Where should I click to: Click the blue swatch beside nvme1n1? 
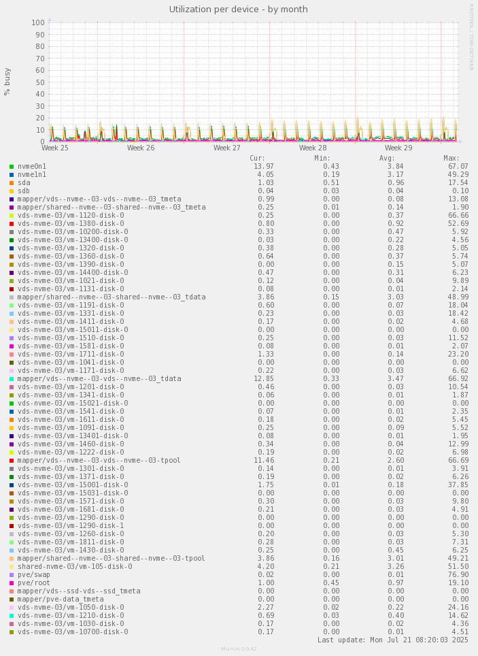pos(12,175)
